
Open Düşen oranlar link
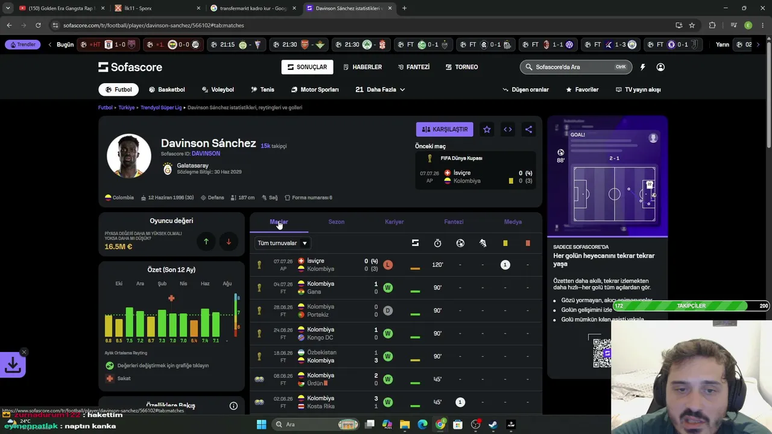(x=526, y=90)
